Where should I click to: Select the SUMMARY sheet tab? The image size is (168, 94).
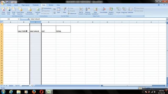(x=25, y=86)
